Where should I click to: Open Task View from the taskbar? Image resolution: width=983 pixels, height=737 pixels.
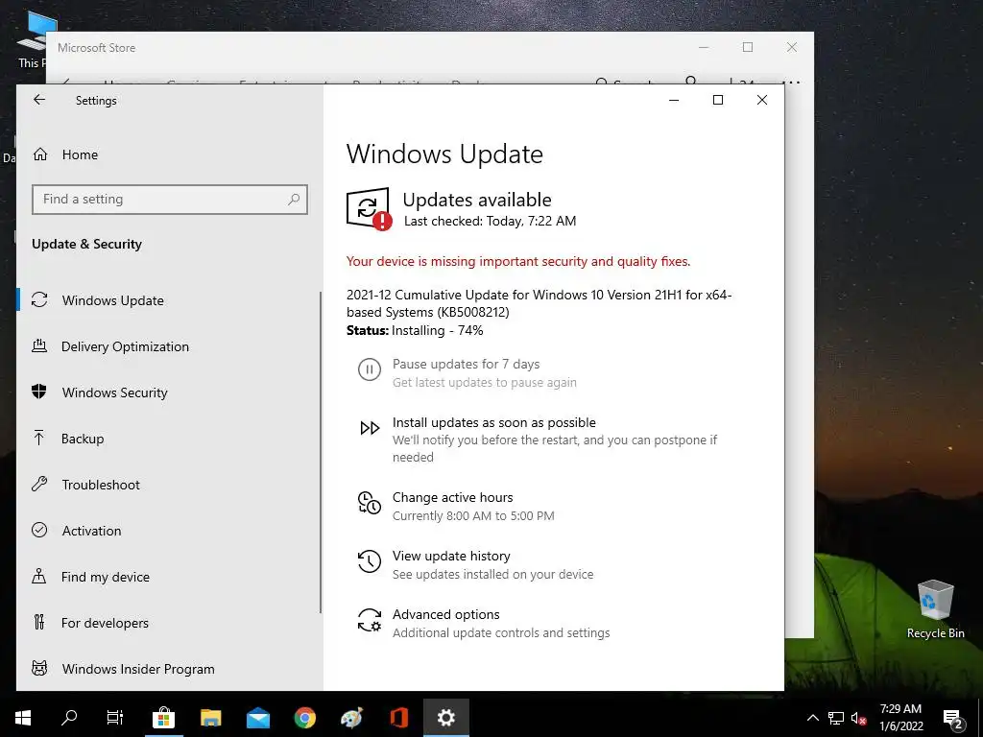(115, 718)
